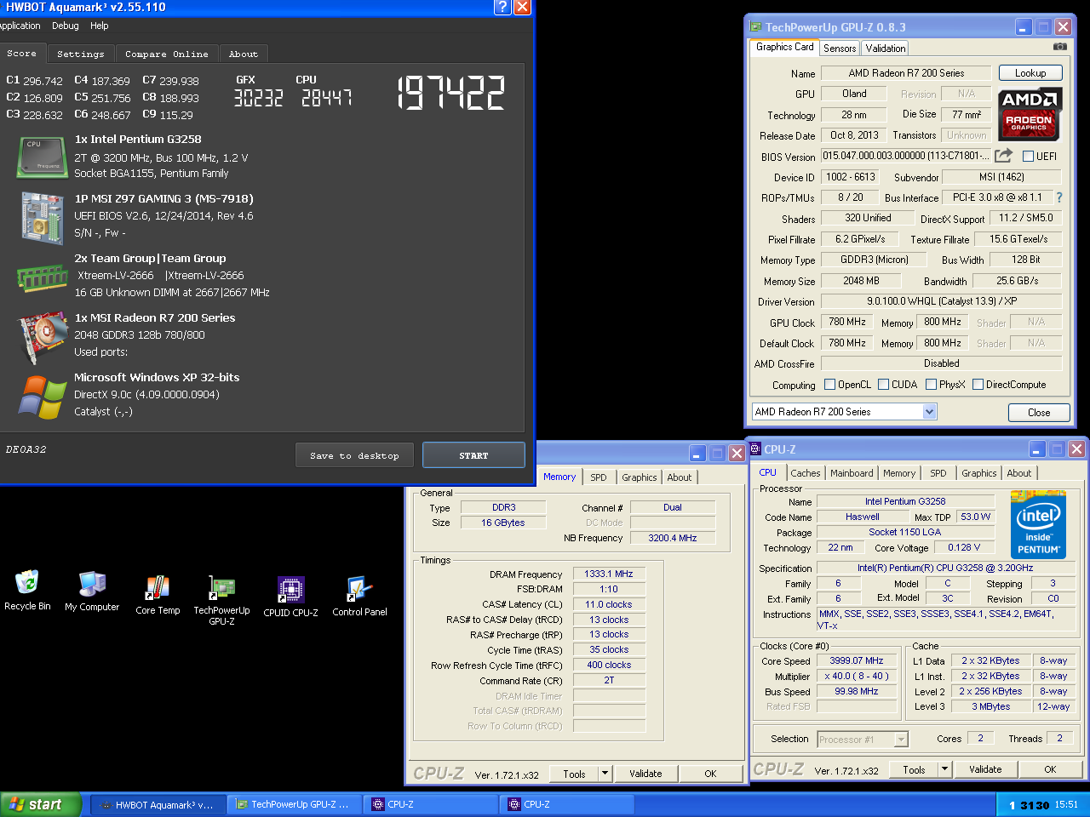Toggle the OpenCL checkbox
Screen dimensions: 1090x817
click(x=830, y=385)
